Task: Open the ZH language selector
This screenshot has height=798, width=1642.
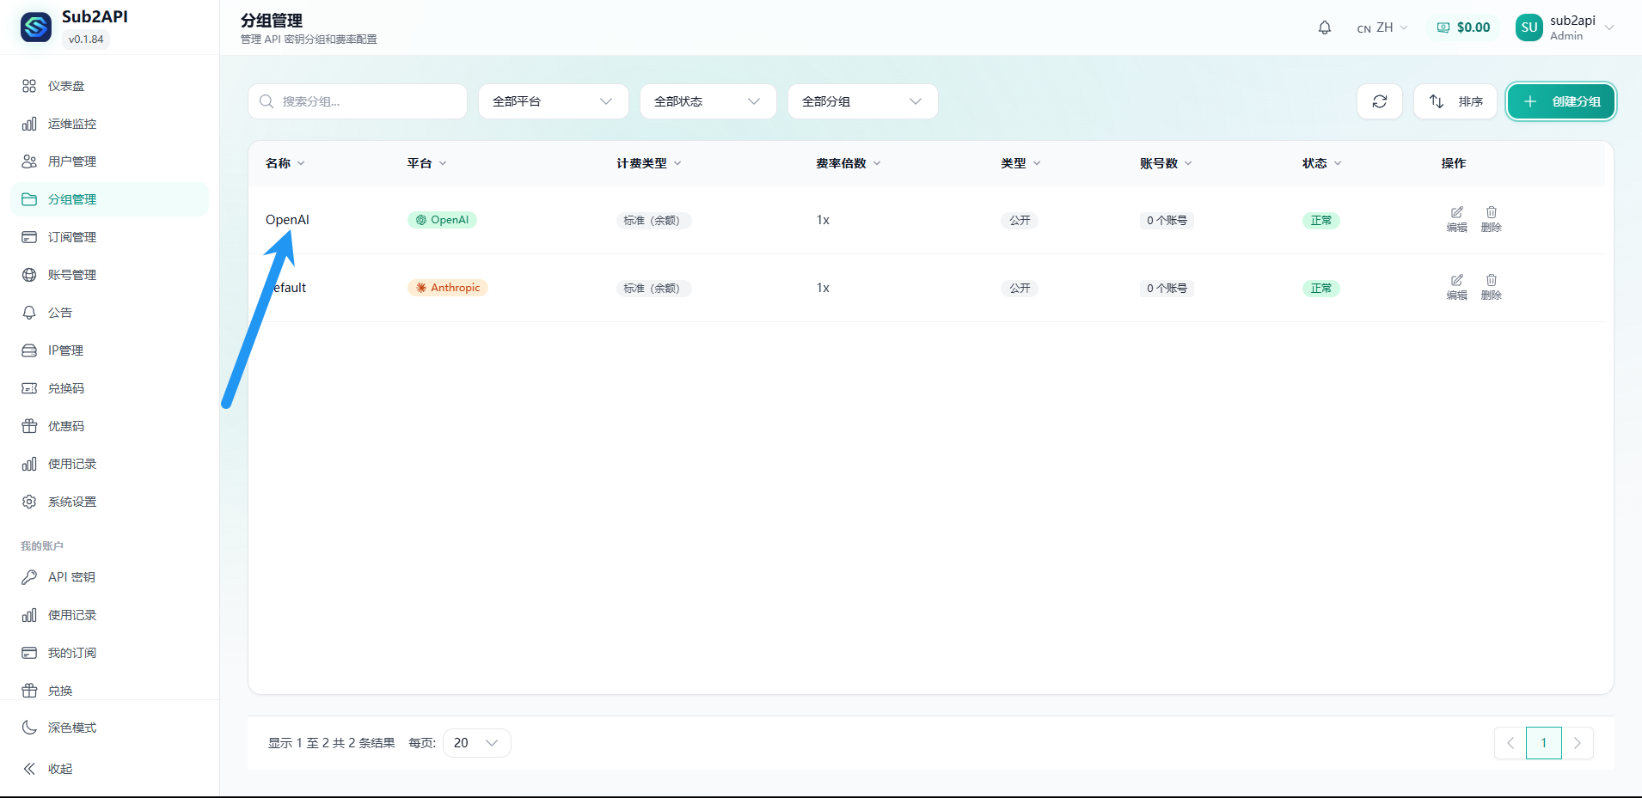Action: 1382,27
